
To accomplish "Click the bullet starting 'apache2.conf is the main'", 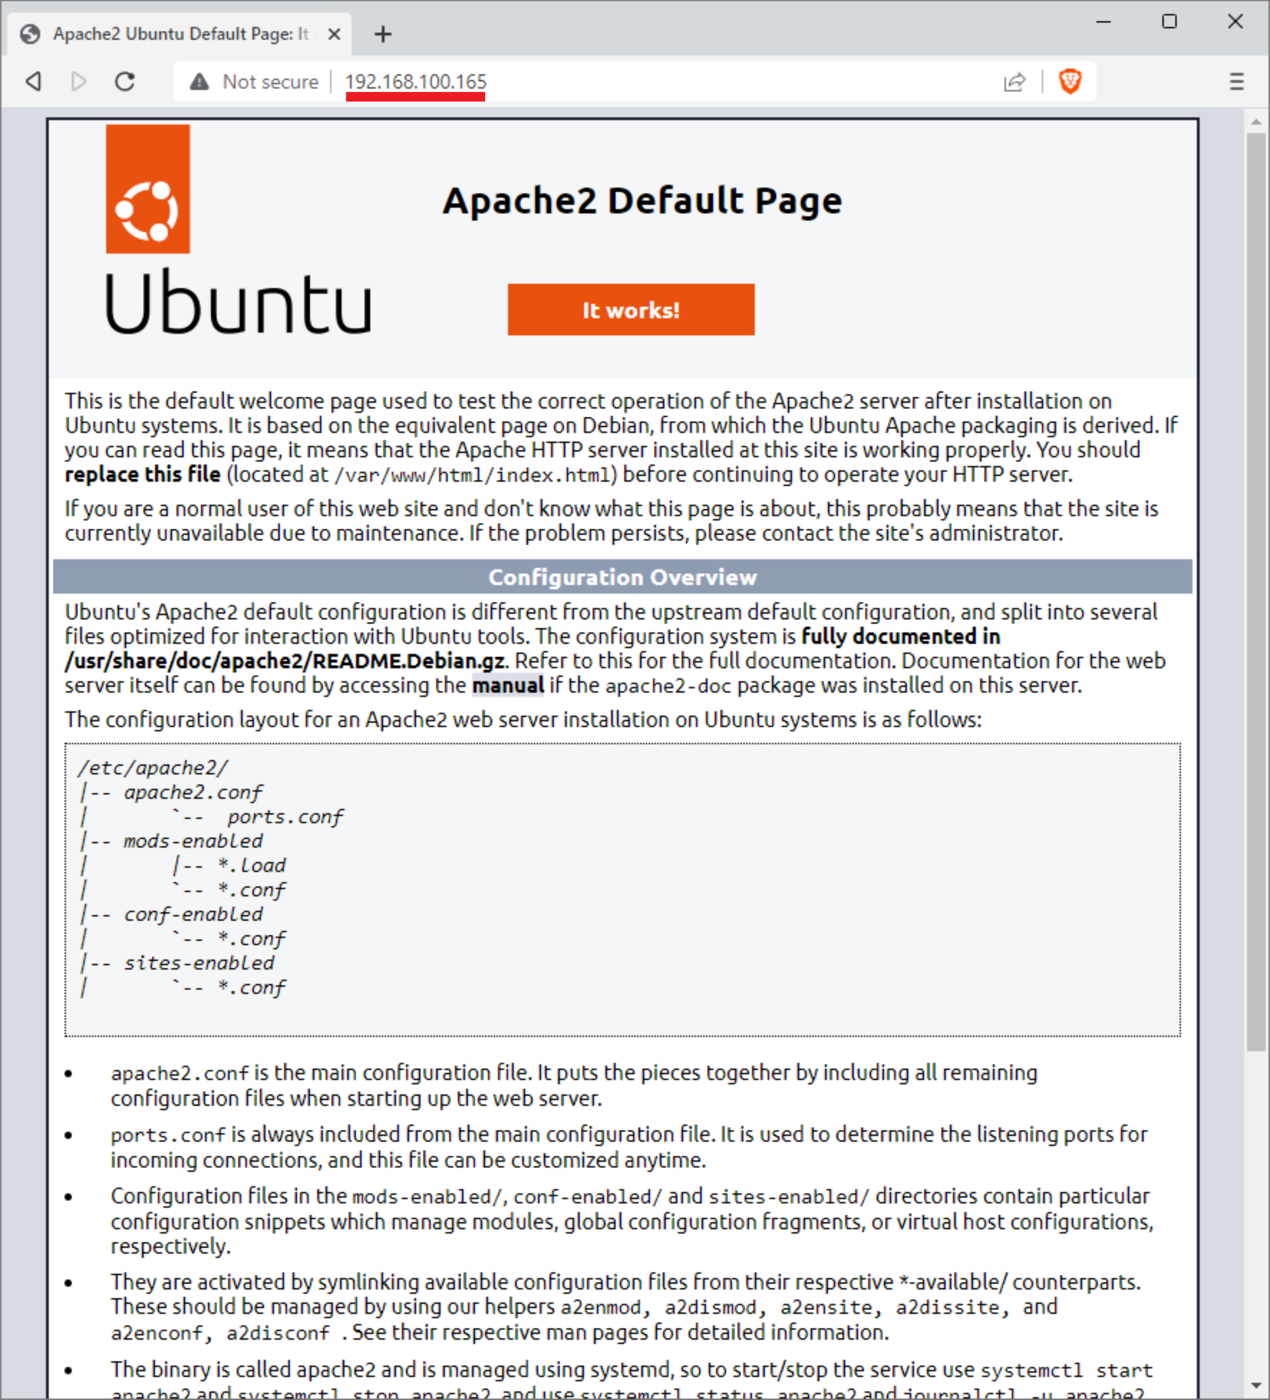I will pyautogui.click(x=574, y=1085).
